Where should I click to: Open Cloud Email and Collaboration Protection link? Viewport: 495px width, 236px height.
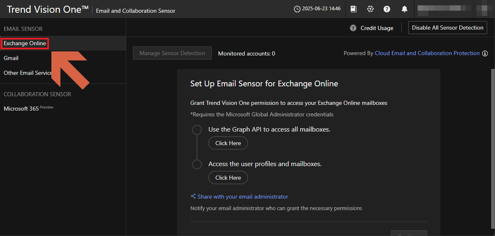(x=427, y=53)
